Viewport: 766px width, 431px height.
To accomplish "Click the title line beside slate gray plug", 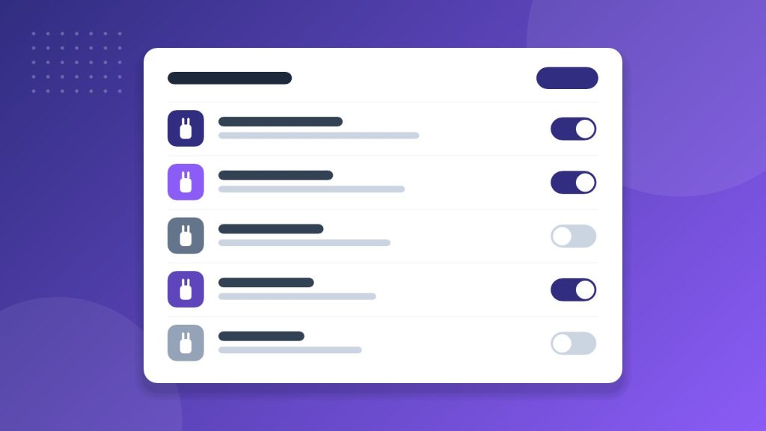I will [271, 229].
